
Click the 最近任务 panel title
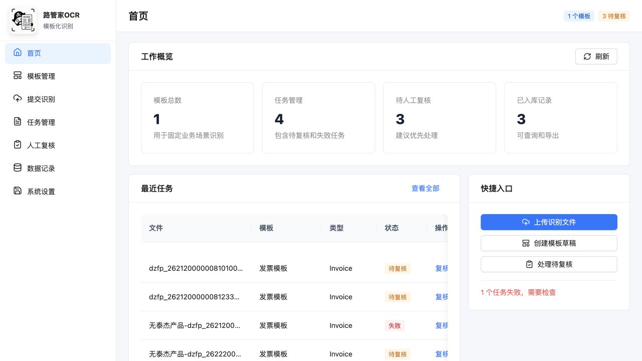(157, 189)
